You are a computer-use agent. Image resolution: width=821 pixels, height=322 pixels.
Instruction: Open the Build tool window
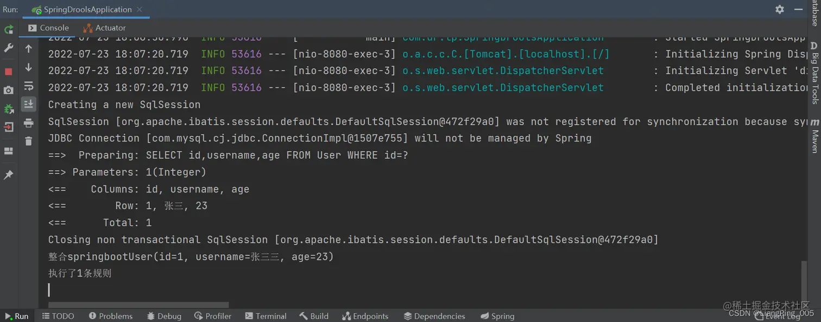pos(314,316)
